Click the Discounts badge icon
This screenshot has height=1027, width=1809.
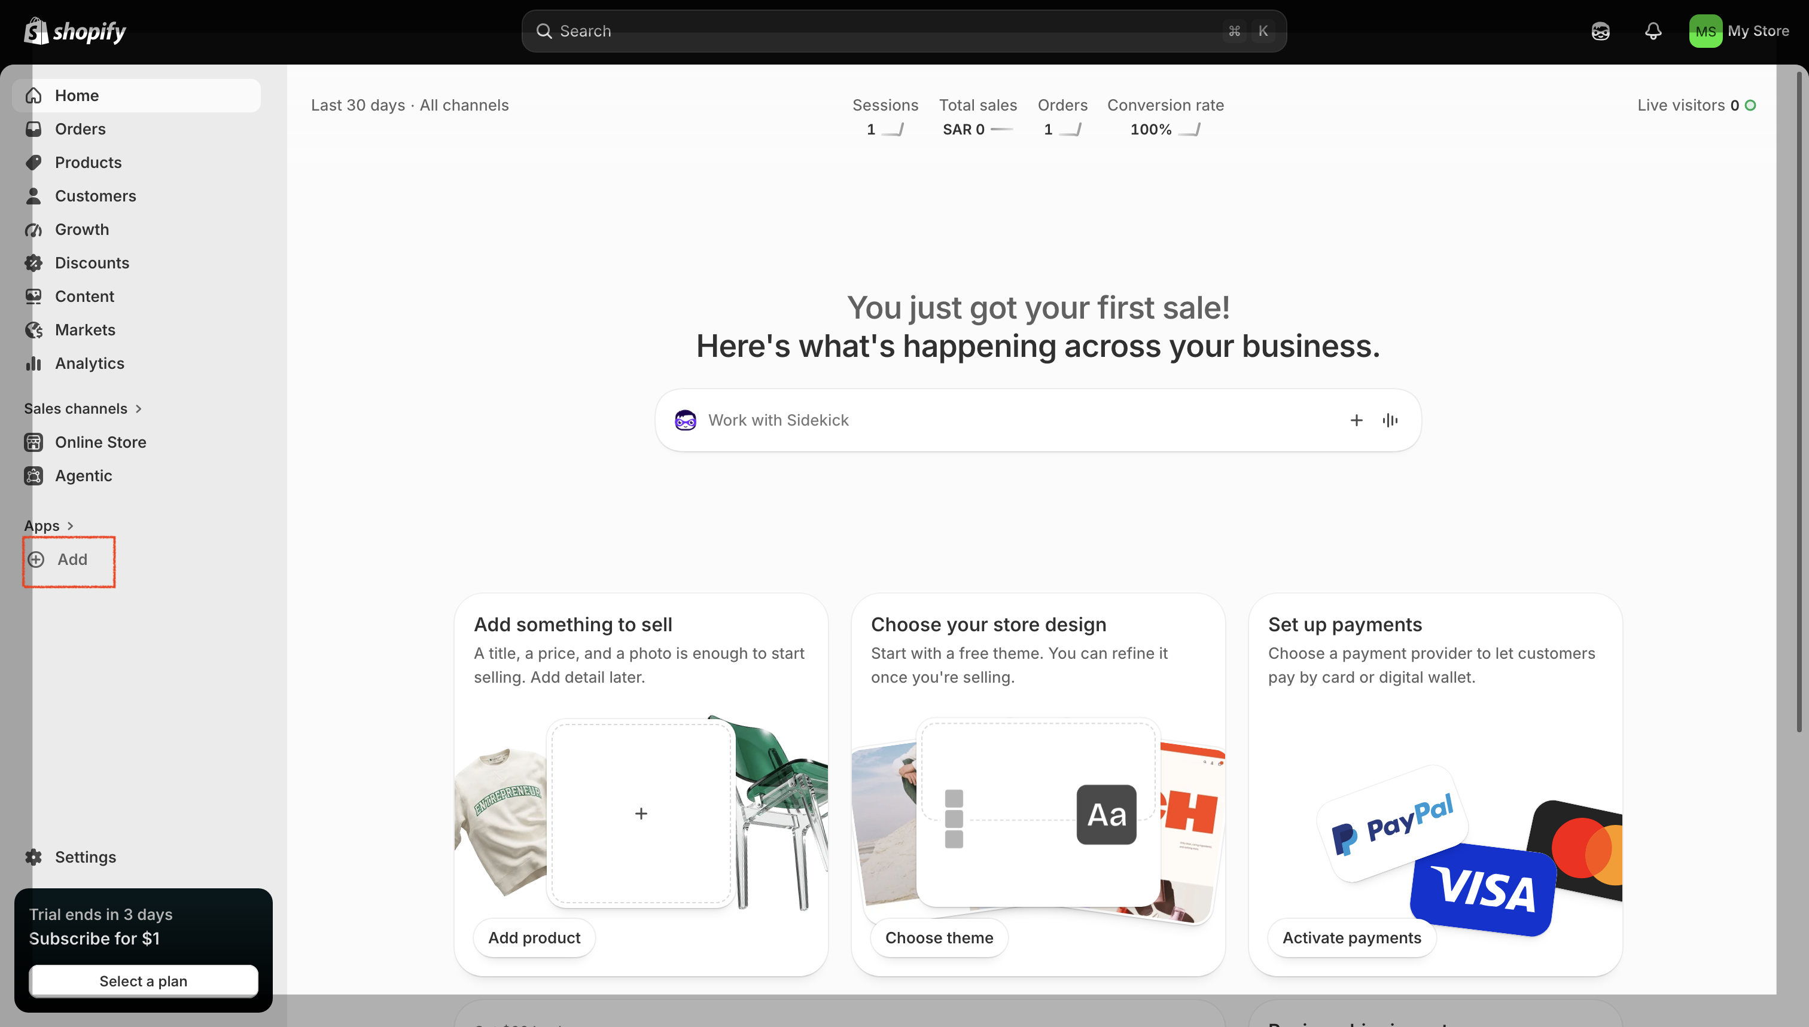pyautogui.click(x=33, y=263)
